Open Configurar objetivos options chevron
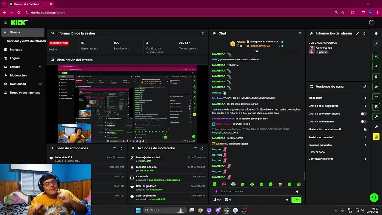 (365, 159)
